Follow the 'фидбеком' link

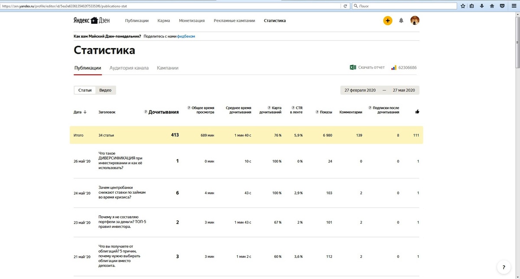(x=186, y=36)
